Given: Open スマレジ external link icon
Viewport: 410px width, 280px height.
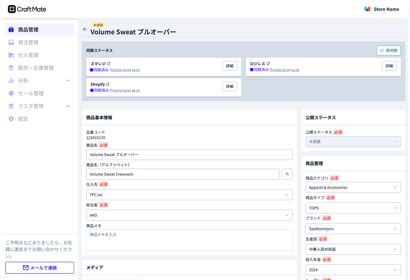Looking at the screenshot, I should click(x=109, y=64).
